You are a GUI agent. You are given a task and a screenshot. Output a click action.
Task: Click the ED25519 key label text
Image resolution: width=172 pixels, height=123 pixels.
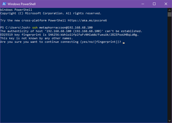(x=10, y=35)
